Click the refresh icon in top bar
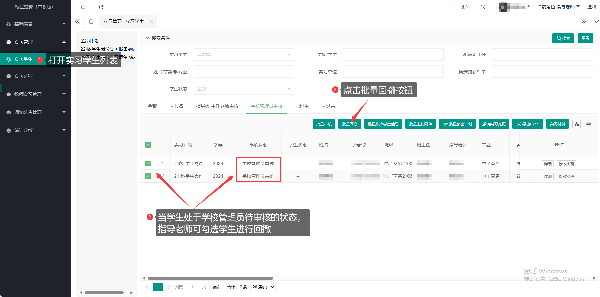 (x=101, y=7)
